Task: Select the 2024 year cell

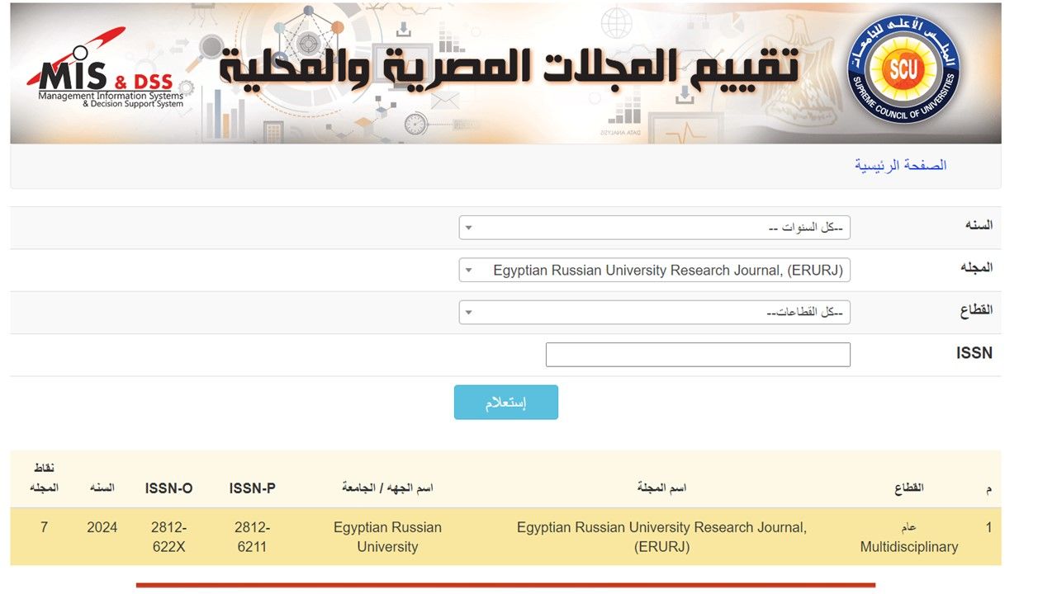Action: 102,527
